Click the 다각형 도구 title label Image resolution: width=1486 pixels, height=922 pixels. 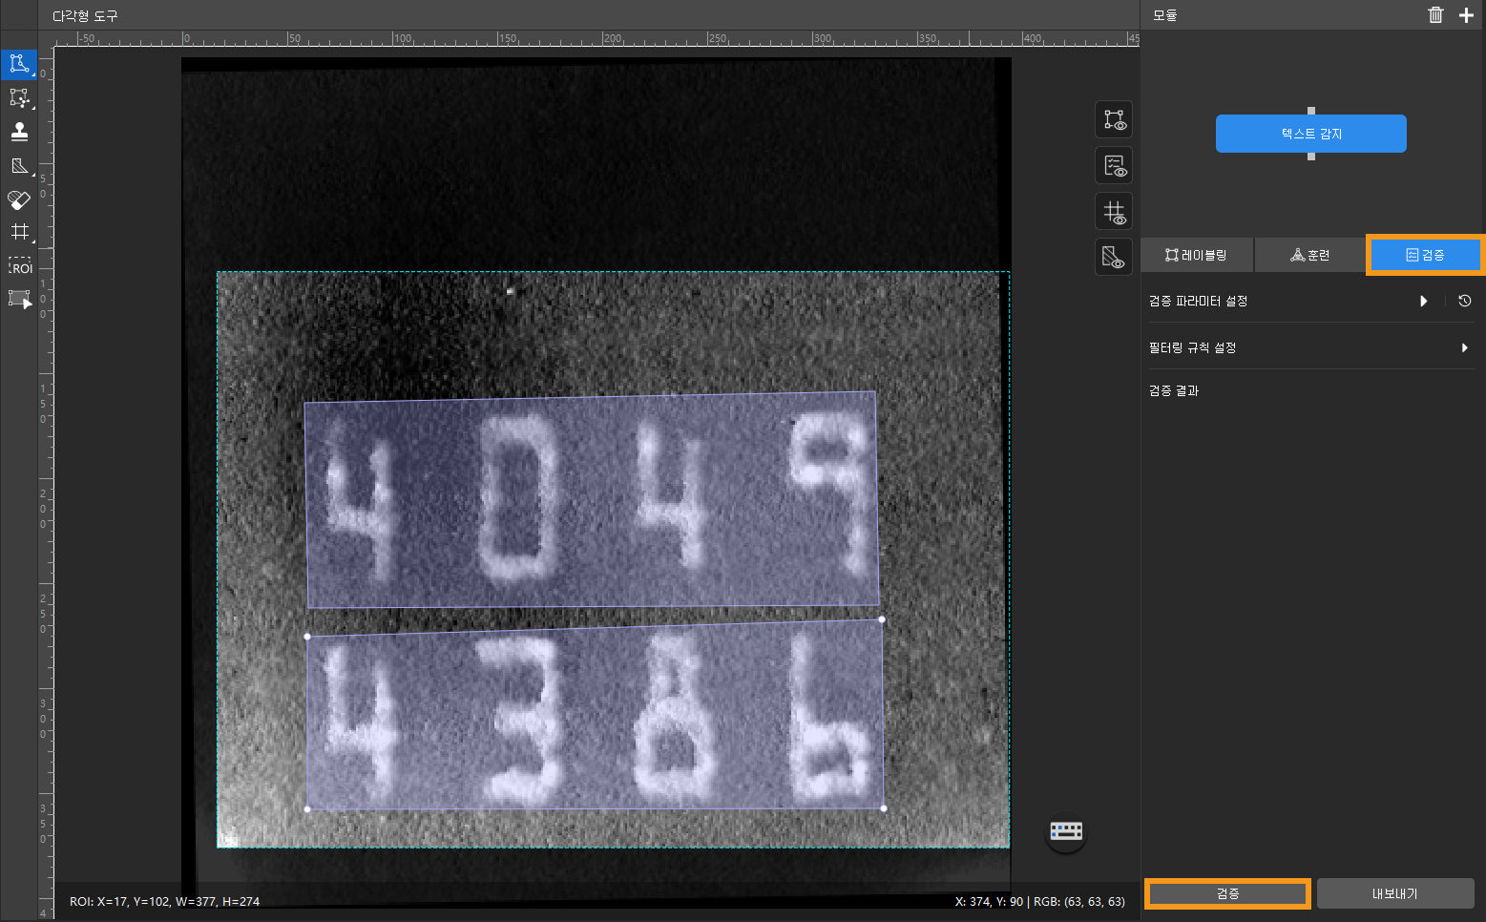pyautogui.click(x=85, y=15)
